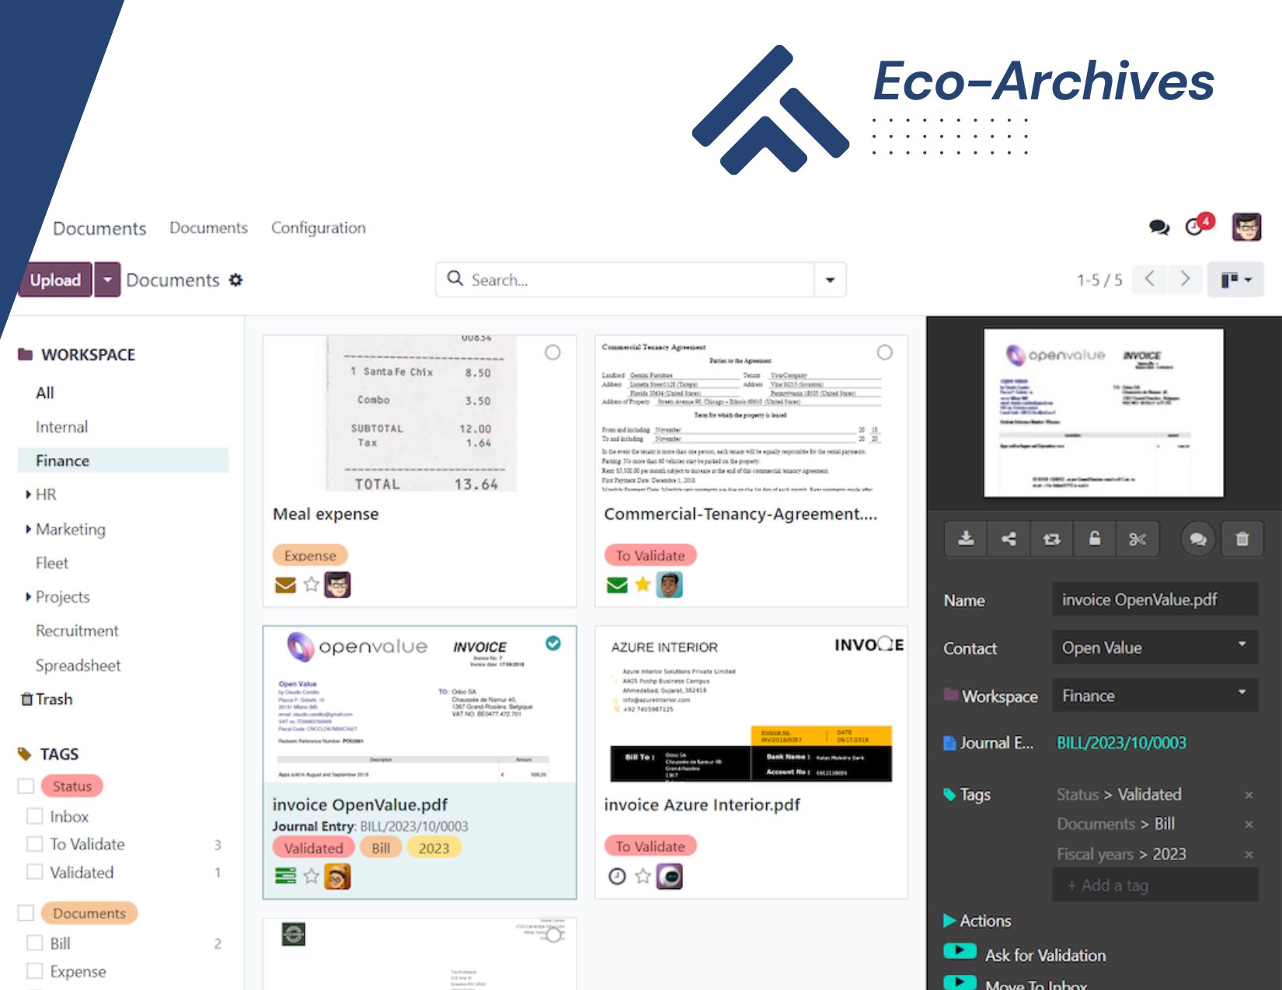Delete the document via trash icon
1282x990 pixels.
click(1242, 538)
